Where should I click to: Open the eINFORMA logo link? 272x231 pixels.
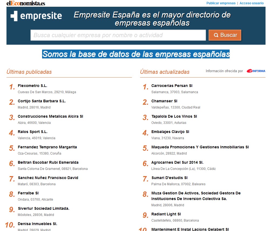click(x=255, y=71)
